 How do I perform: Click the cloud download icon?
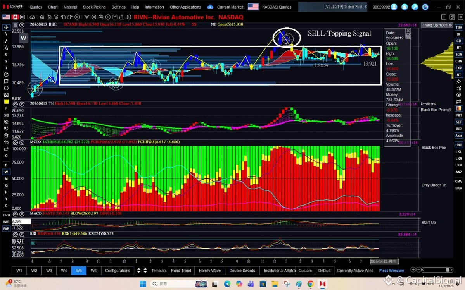coord(32,17)
